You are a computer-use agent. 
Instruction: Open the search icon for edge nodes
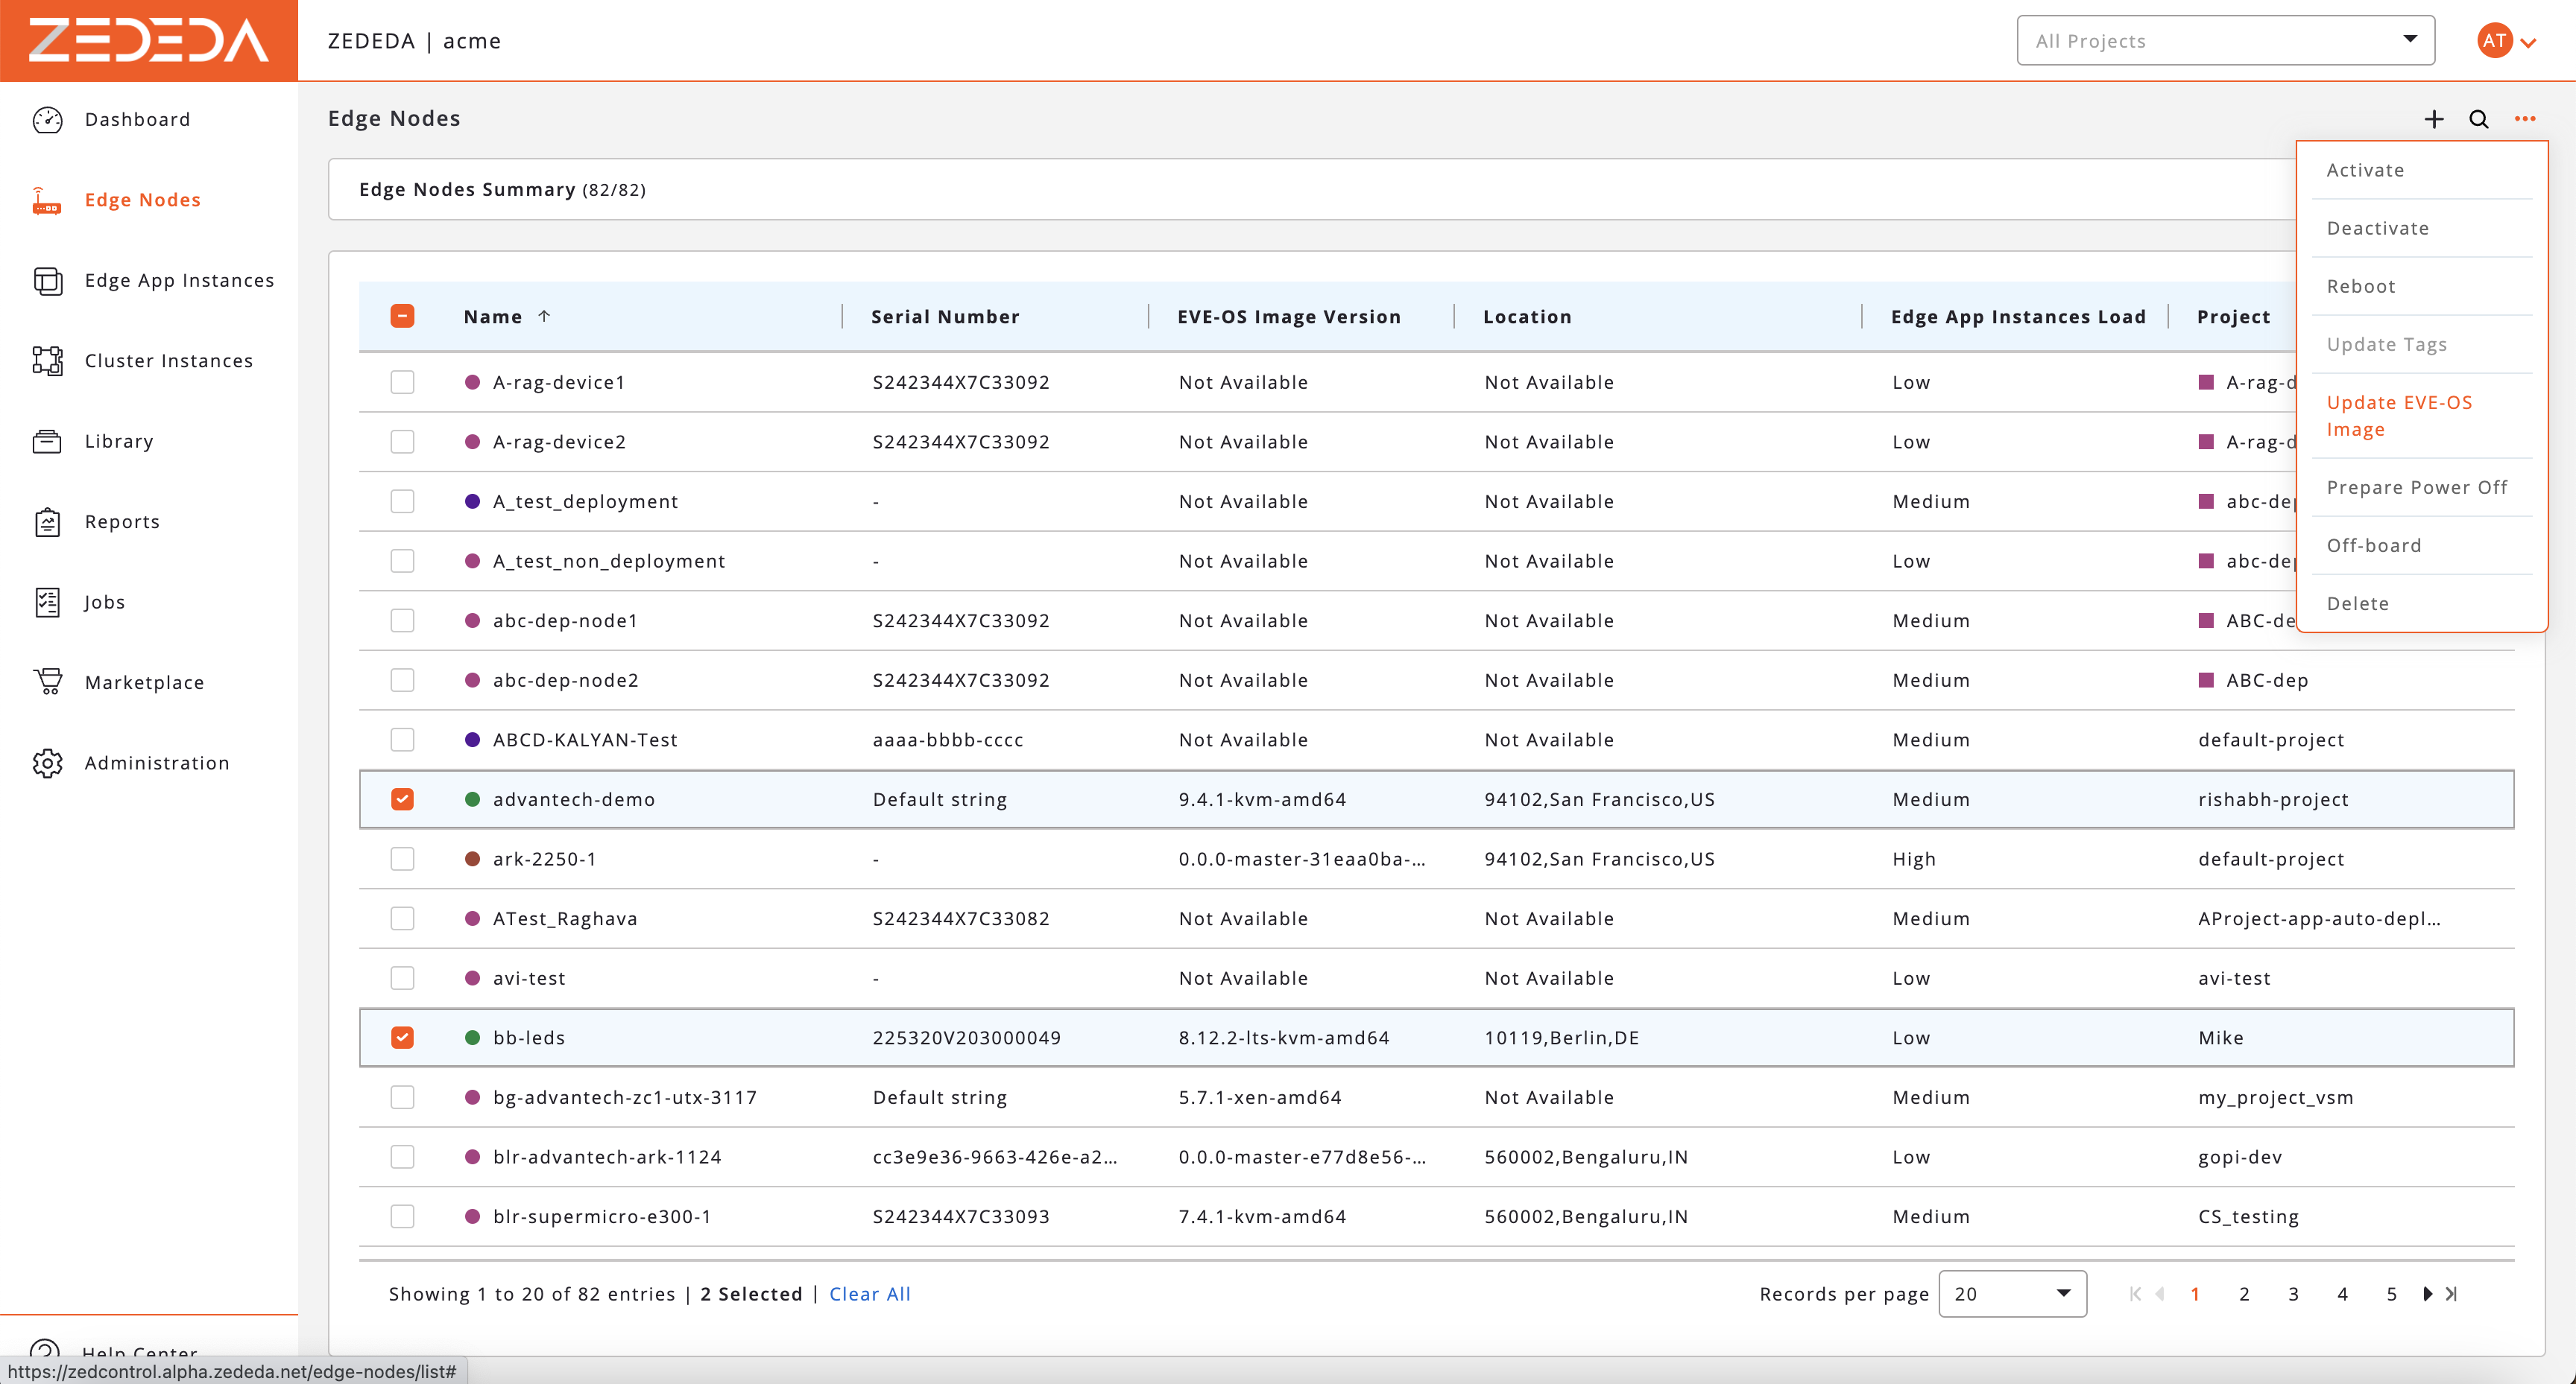click(x=2479, y=118)
